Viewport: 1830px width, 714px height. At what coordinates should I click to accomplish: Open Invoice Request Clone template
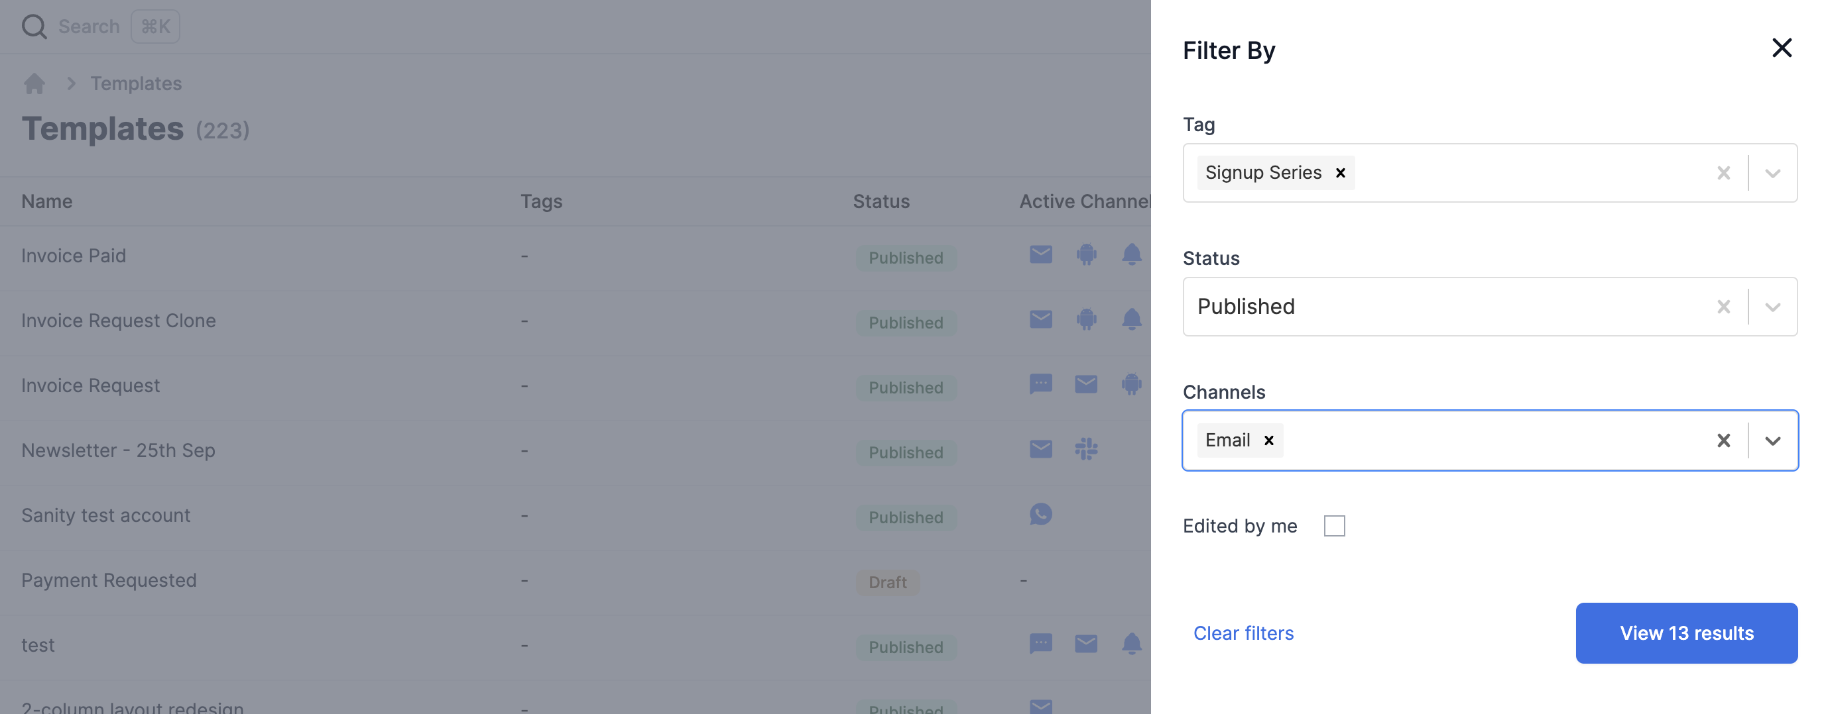click(x=118, y=321)
